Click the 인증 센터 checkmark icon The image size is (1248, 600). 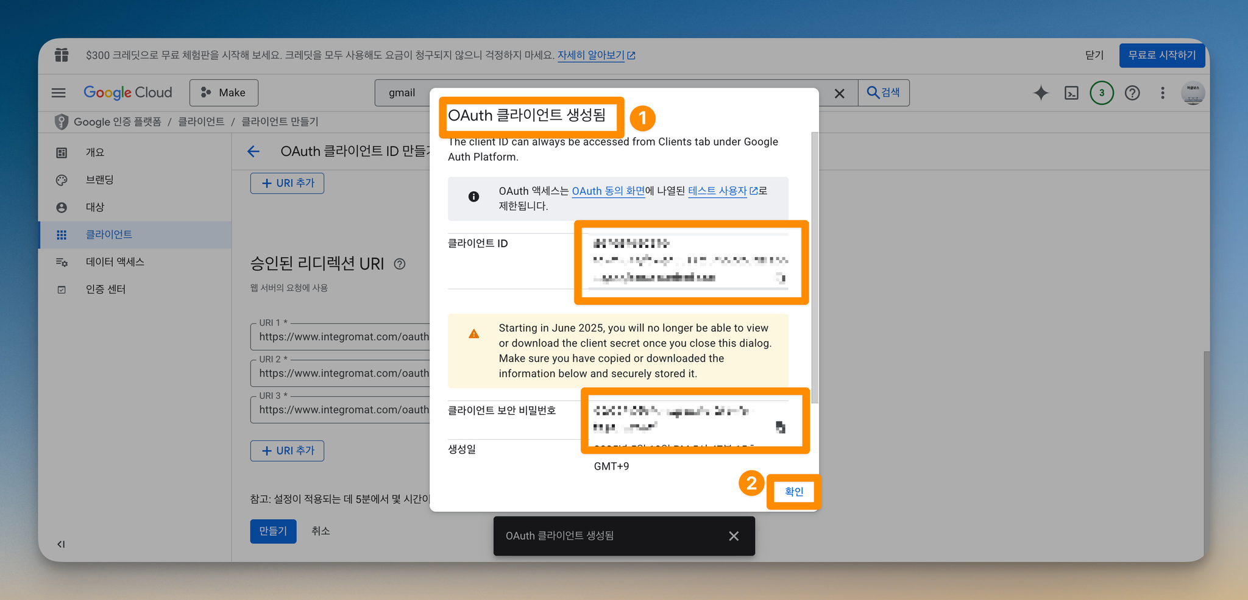click(62, 289)
